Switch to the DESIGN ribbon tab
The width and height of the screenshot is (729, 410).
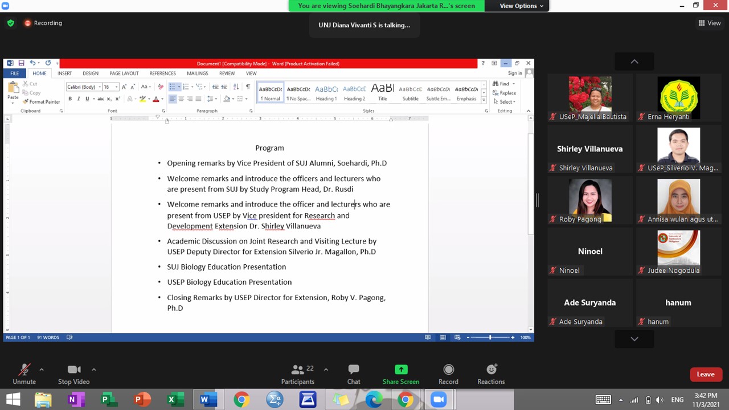pyautogui.click(x=91, y=73)
